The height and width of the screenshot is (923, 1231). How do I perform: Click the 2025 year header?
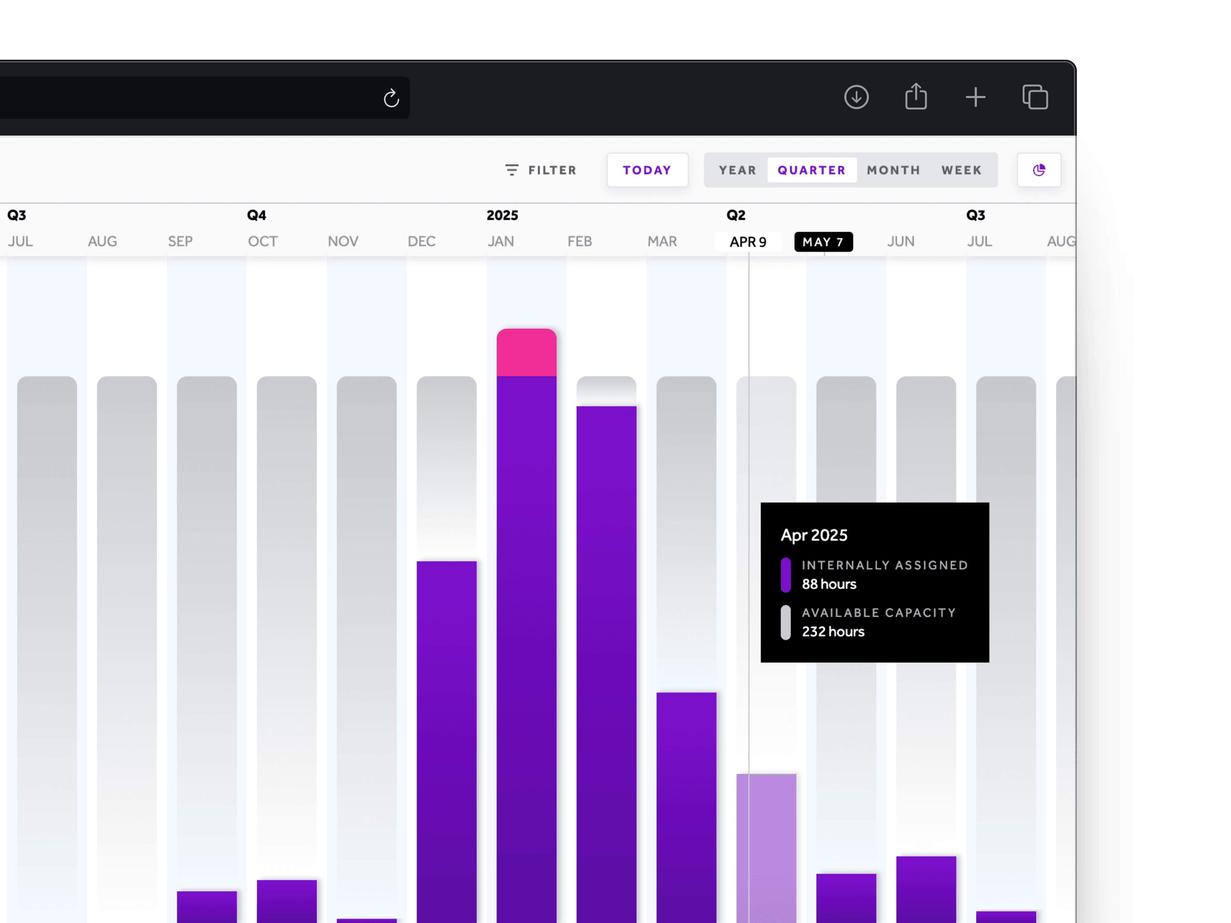click(502, 215)
